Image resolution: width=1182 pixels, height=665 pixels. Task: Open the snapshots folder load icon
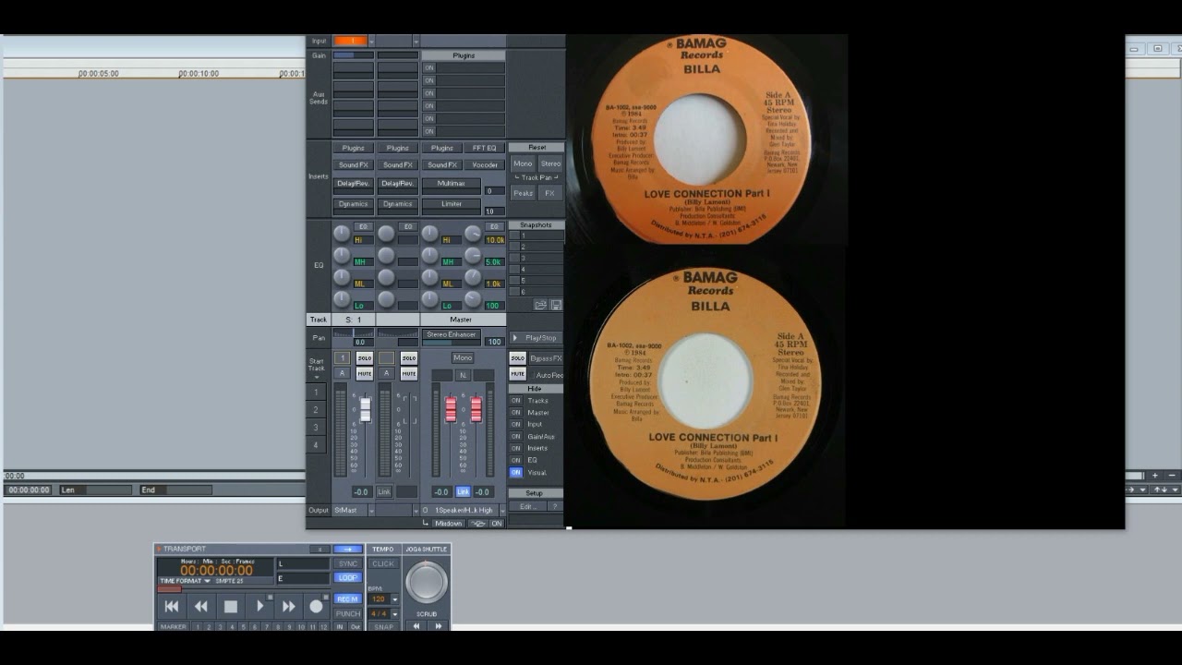tap(541, 305)
